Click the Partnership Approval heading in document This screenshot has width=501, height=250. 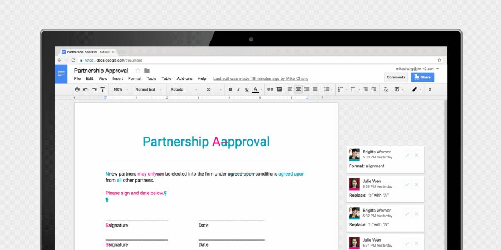(x=206, y=142)
